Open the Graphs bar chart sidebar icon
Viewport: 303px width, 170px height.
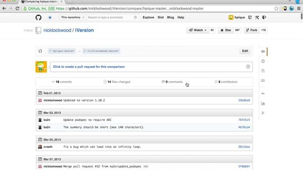[x=263, y=103]
